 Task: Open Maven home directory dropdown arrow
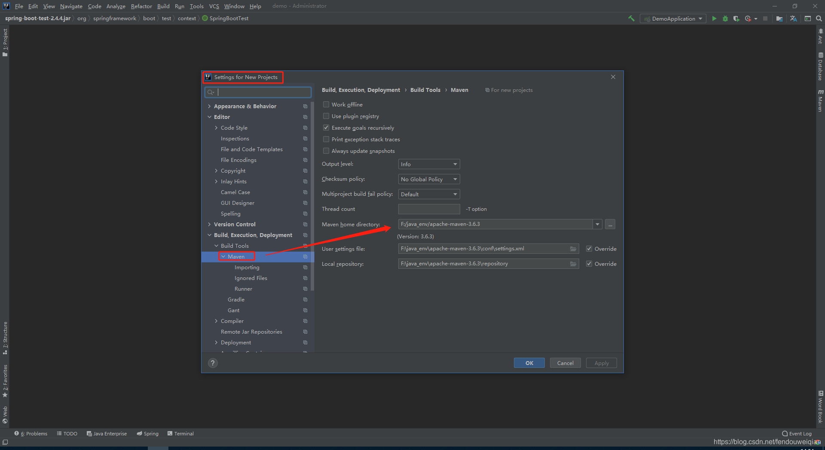(597, 224)
